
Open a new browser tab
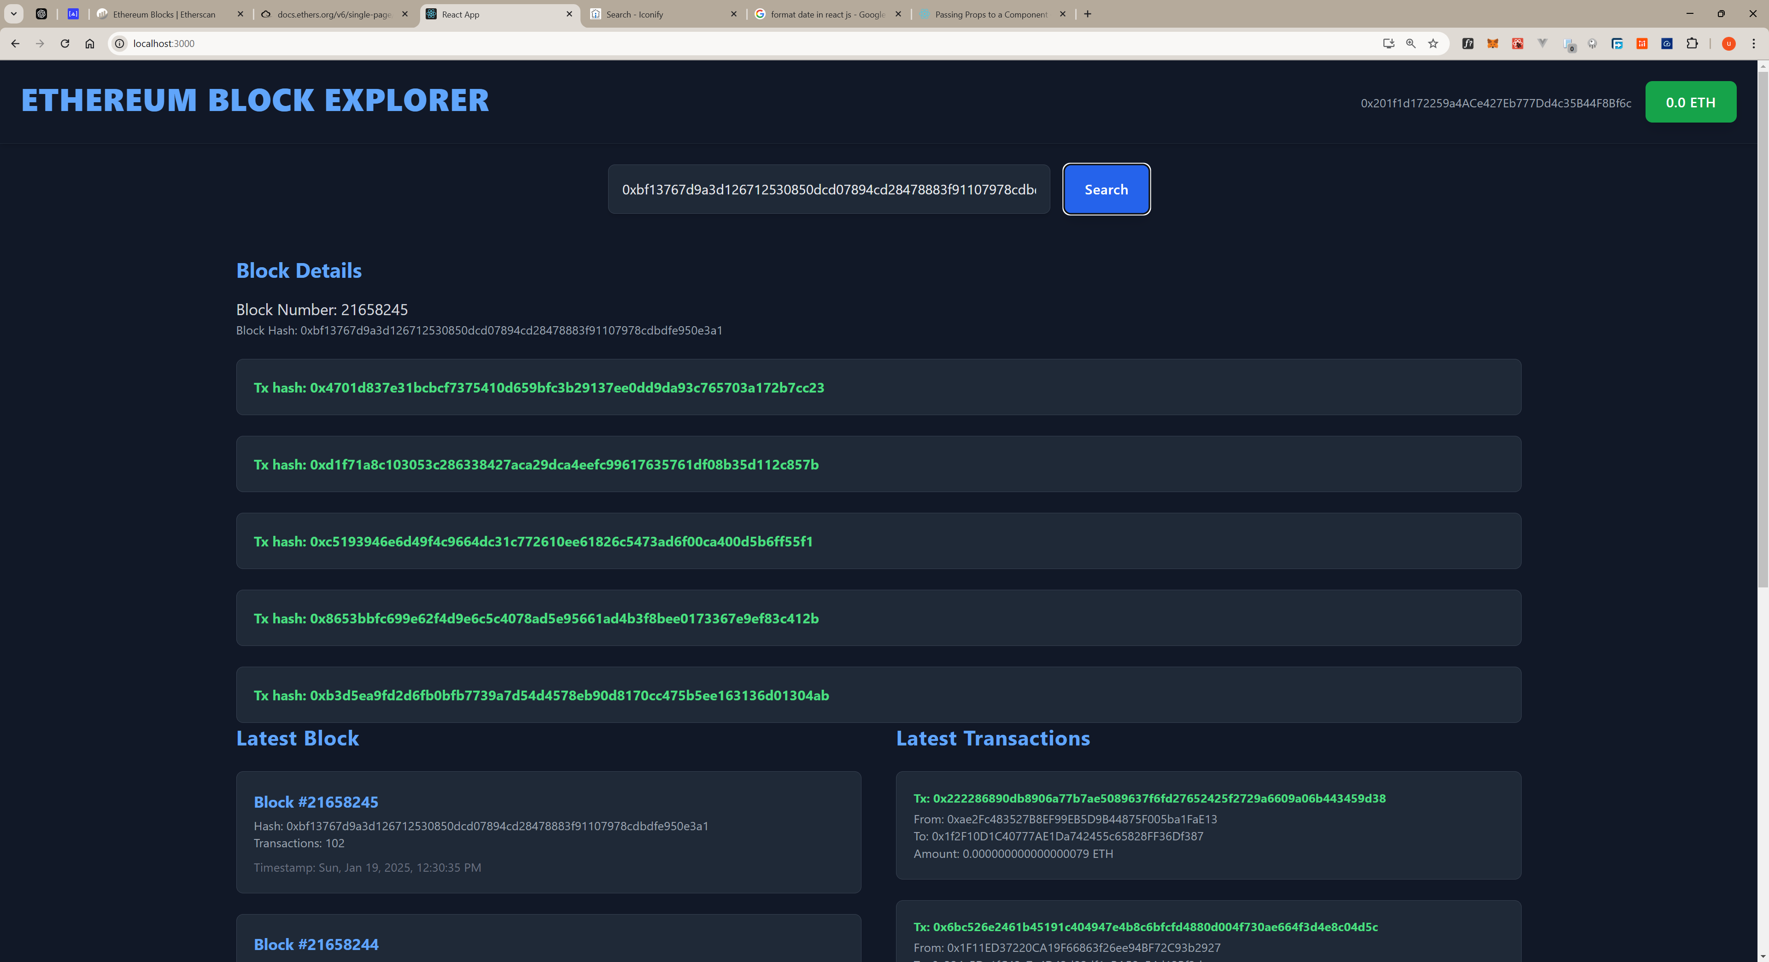[1088, 14]
